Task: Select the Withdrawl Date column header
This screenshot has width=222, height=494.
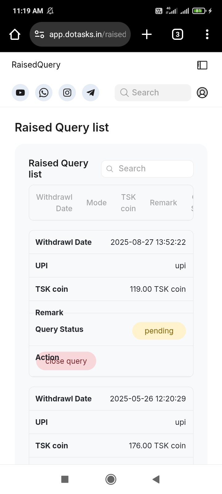Action: click(54, 203)
